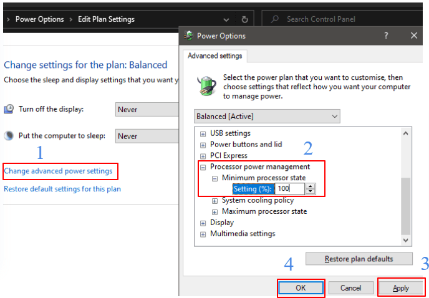This screenshot has width=429, height=298.
Task: Click the settings list scrollbar up arrow
Action: click(x=406, y=133)
